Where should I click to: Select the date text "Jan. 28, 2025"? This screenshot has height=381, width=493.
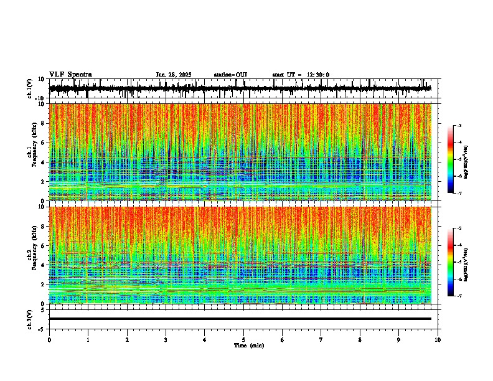click(x=174, y=75)
